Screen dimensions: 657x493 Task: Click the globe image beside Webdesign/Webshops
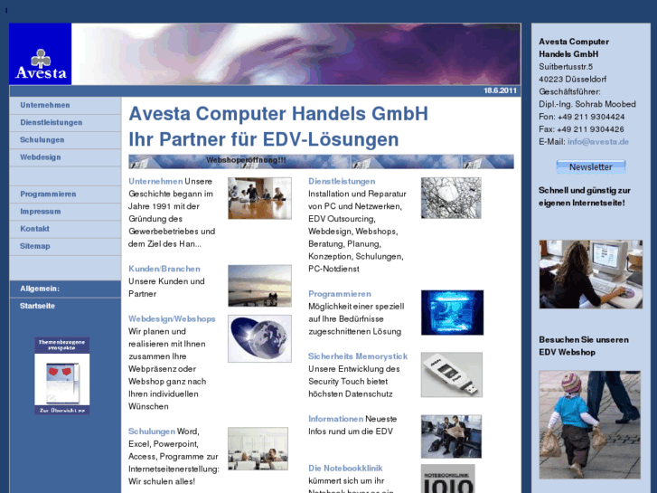tap(259, 338)
